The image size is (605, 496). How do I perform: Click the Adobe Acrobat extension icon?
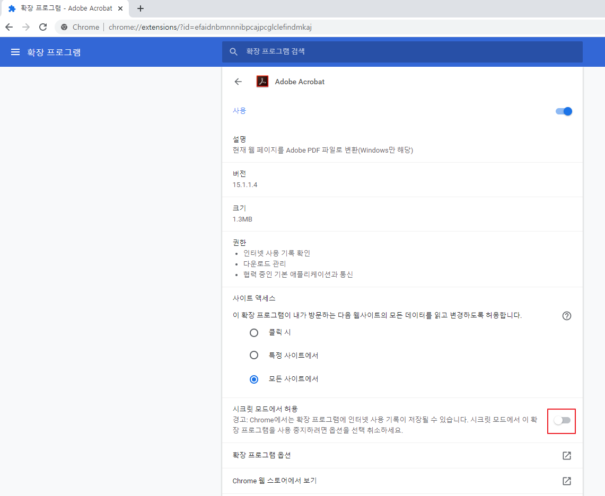[x=262, y=82]
